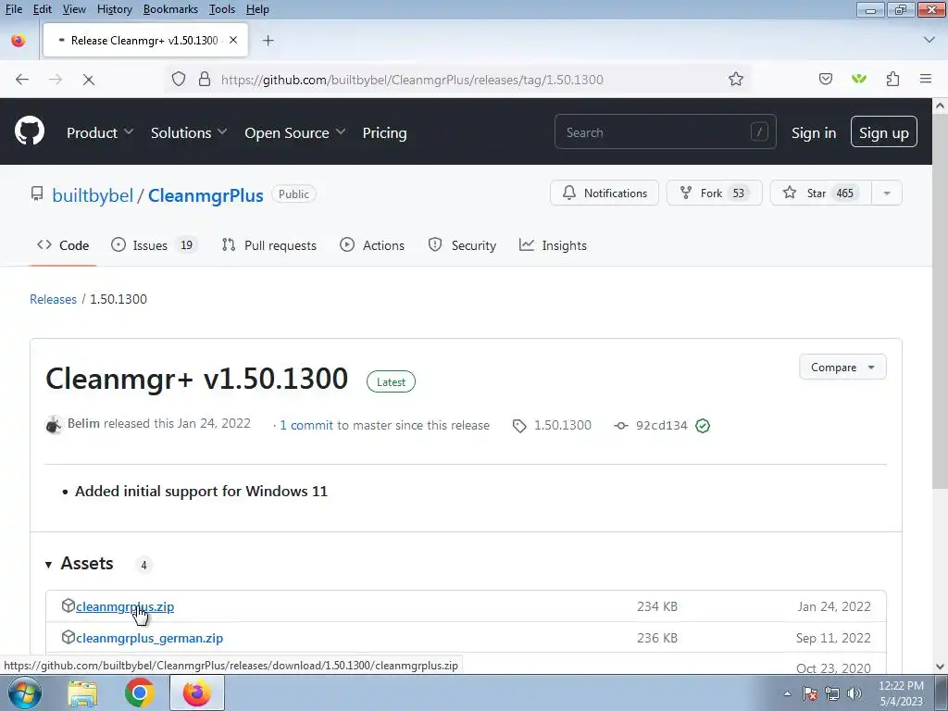Open the list all tabs chevron
The image size is (948, 711).
pos(929,40)
